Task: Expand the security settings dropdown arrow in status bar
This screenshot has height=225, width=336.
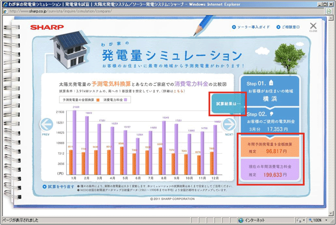Action: pyautogui.click(x=304, y=220)
